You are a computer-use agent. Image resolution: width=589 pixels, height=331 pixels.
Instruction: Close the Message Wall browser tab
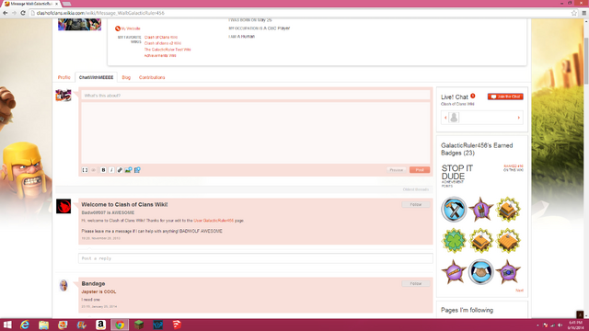pyautogui.click(x=57, y=4)
